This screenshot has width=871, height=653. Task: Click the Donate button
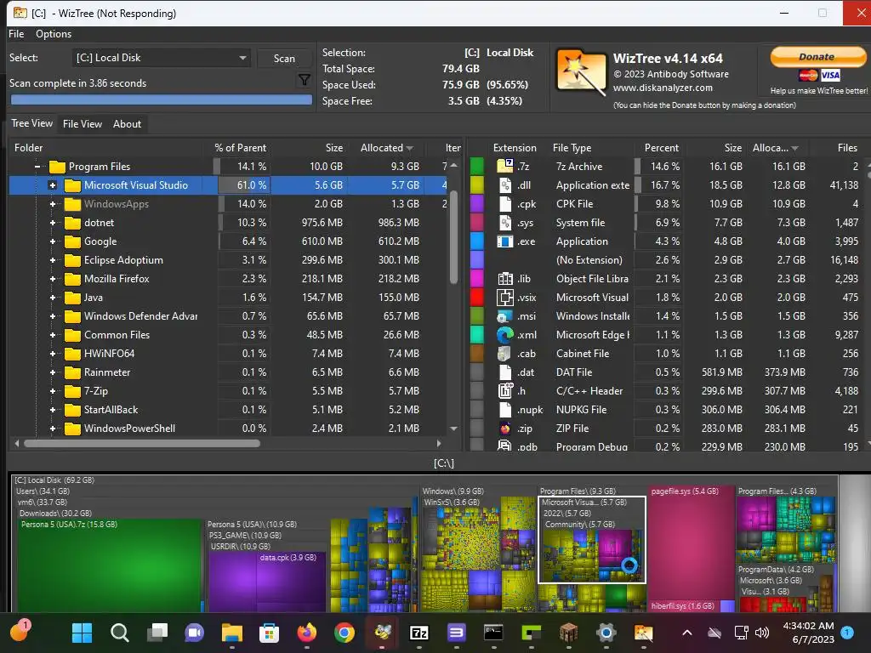[817, 57]
